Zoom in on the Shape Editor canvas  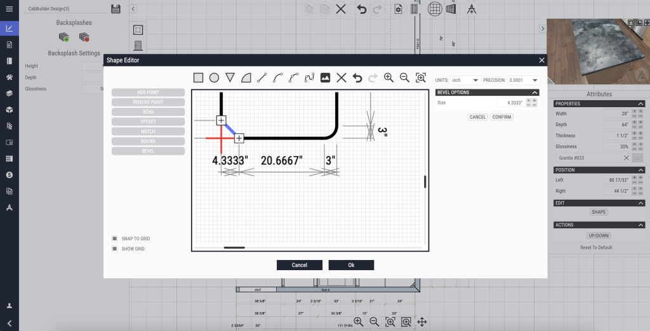click(x=389, y=77)
